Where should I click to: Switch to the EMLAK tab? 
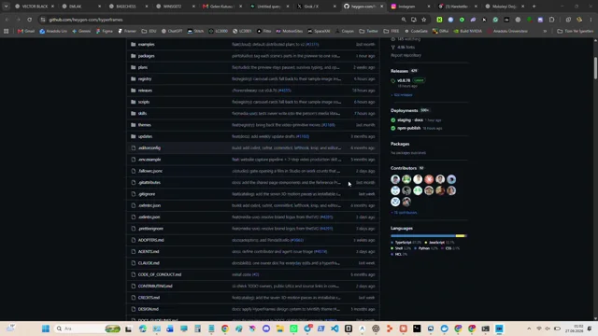click(x=80, y=7)
